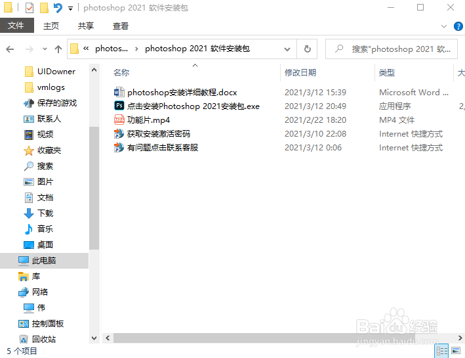Screen dimensions: 465x358
Task: Click the 音乐 note icon in sidebar
Action: click(29, 229)
